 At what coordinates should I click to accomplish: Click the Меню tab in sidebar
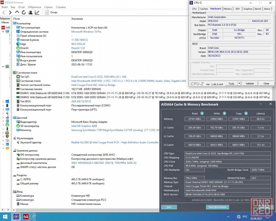(x=5, y=22)
